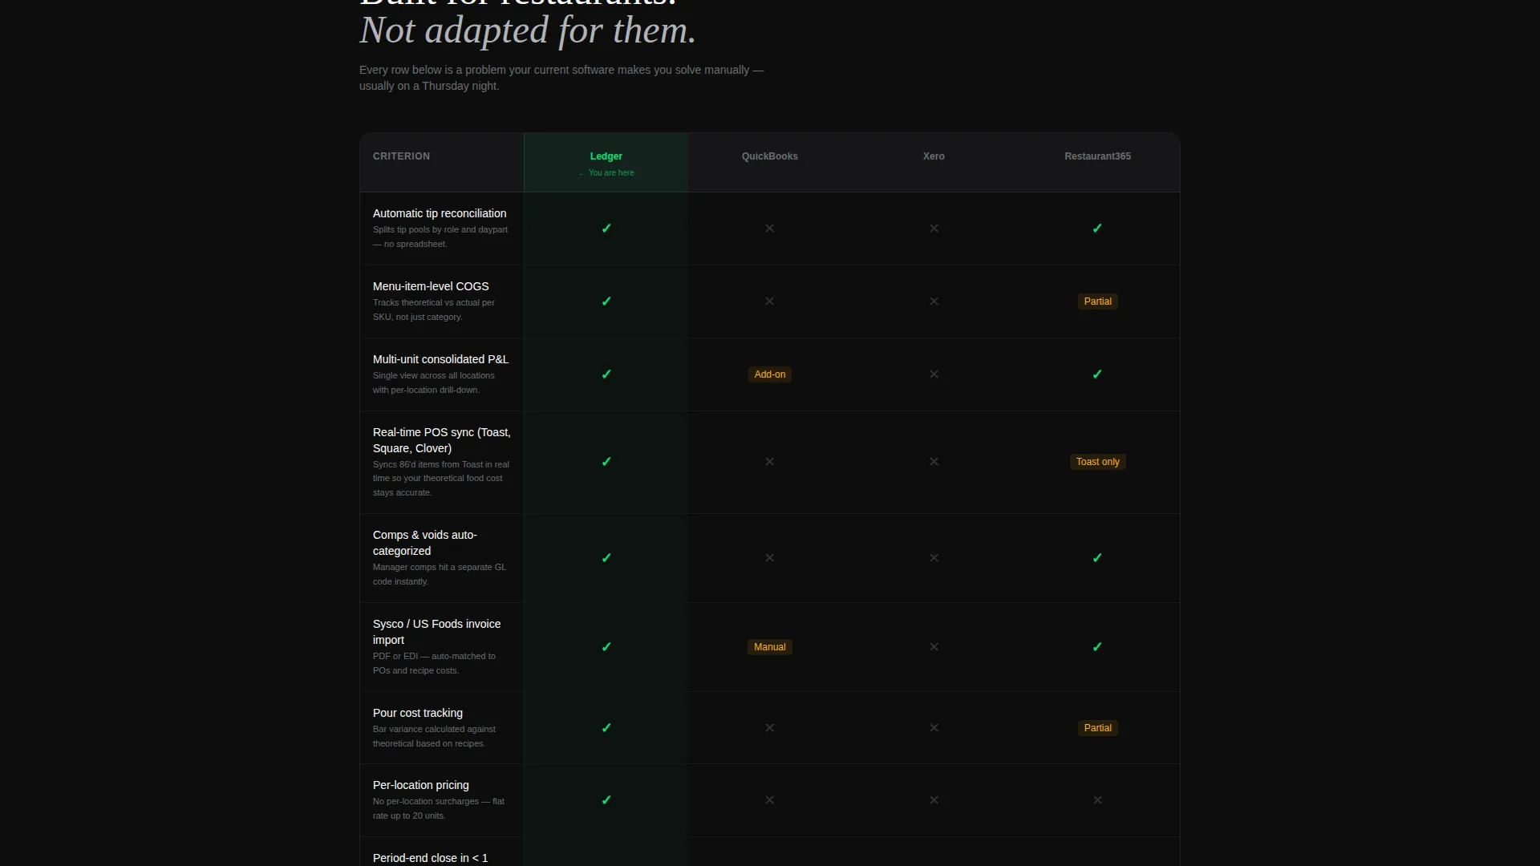Image resolution: width=1540 pixels, height=866 pixels.
Task: Click QuickBooks X for Per-location pricing
Action: pyautogui.click(x=770, y=800)
